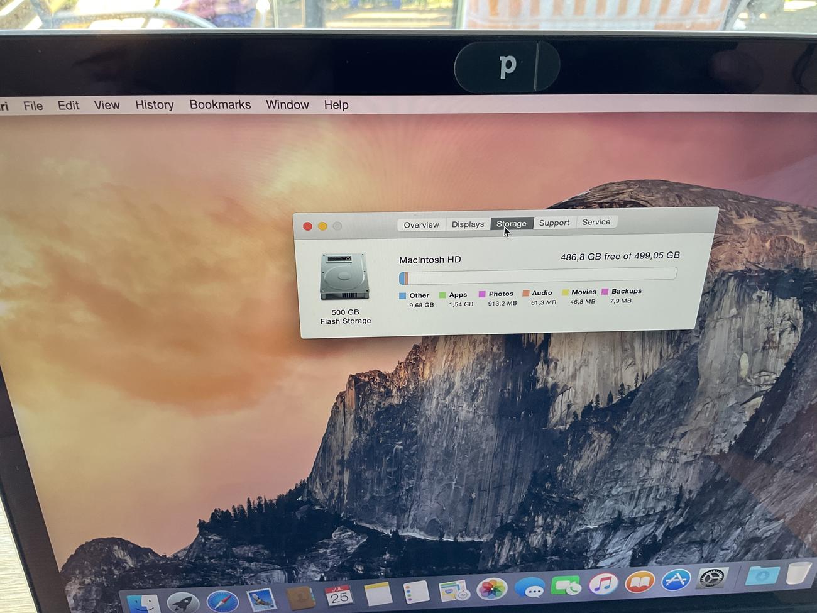Switch to the Displays tab
The image size is (817, 613).
(468, 224)
